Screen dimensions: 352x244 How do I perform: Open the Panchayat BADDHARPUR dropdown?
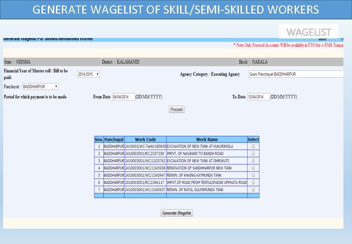(x=40, y=86)
